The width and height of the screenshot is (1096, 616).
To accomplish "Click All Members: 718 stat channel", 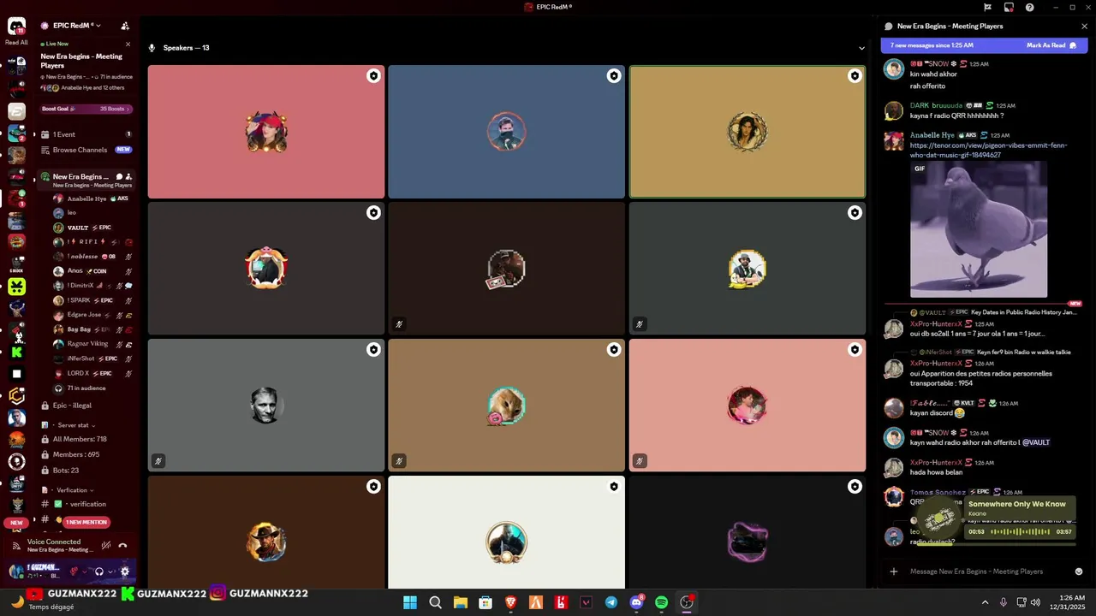I will 86,439.
